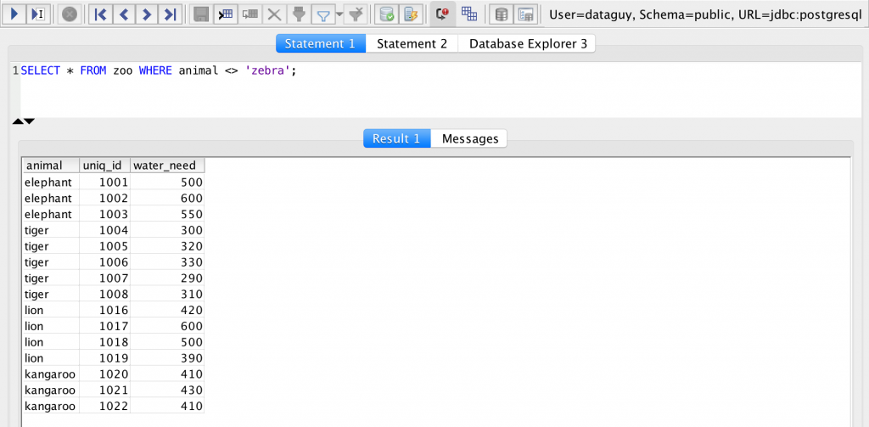Click the Execute SQL play button
This screenshot has width=869, height=427.
coord(14,14)
